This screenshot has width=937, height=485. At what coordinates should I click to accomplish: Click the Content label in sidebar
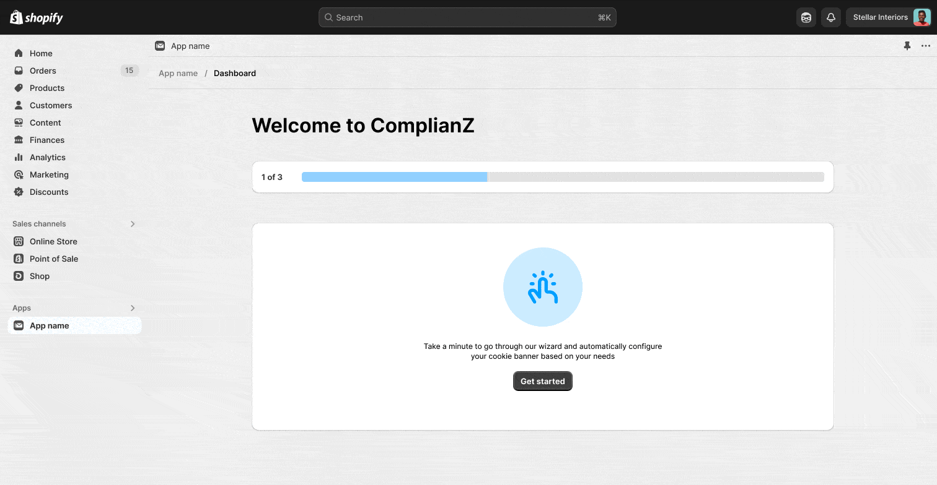45,122
